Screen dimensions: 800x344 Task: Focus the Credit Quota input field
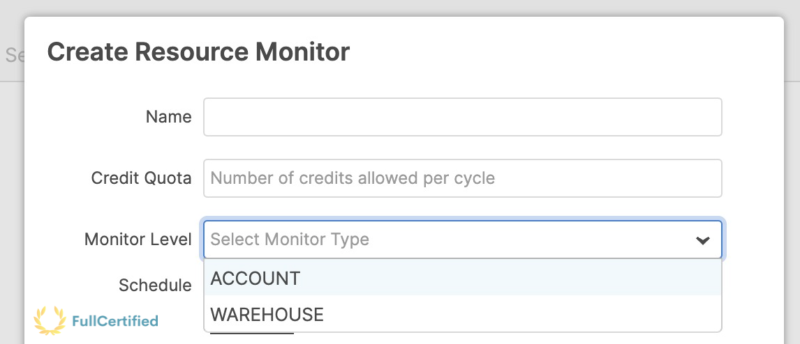462,178
